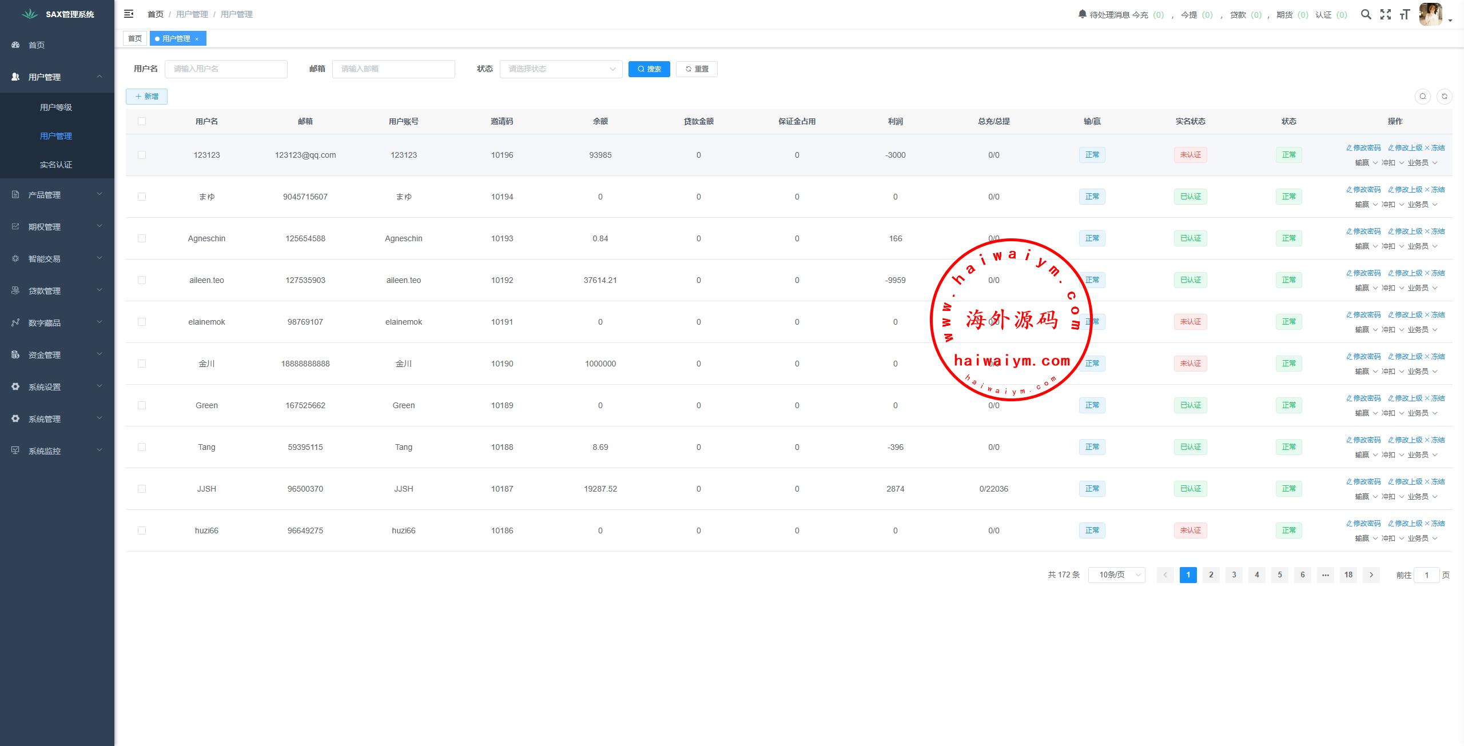This screenshot has height=746, width=1464.
Task: Click the blue 搜索 search button
Action: point(649,69)
